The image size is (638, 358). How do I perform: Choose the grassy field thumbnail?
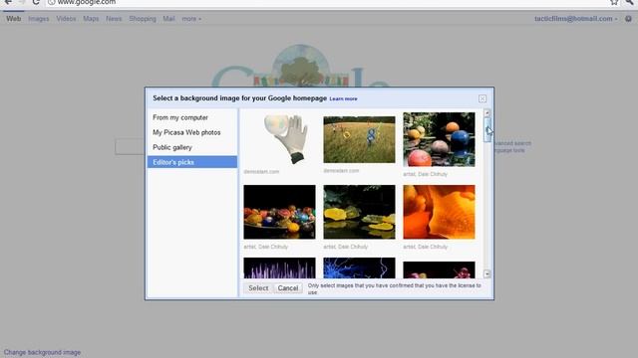[359, 139]
